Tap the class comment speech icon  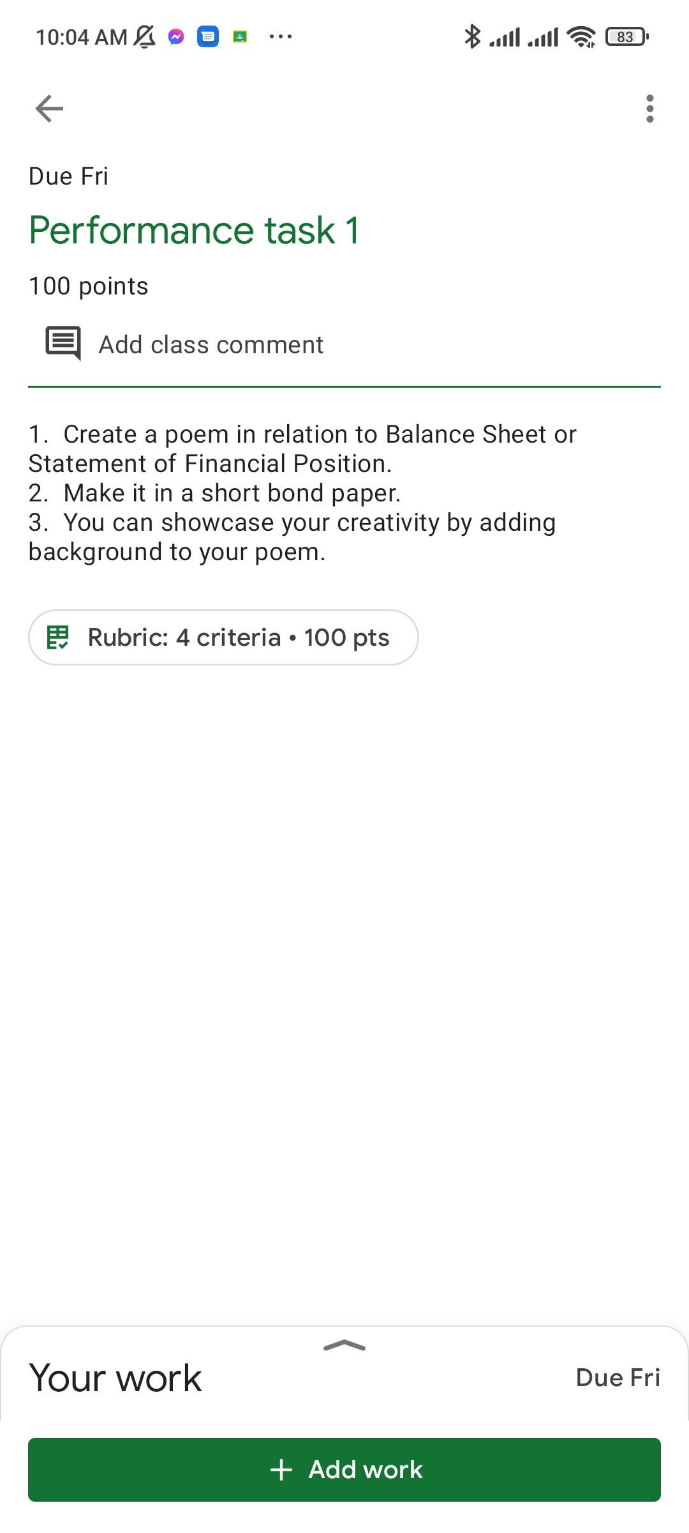pos(63,344)
